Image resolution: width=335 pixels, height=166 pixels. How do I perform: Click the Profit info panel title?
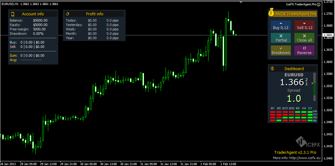[x=95, y=14]
